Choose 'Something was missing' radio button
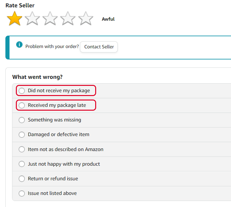This screenshot has width=231, height=207. coord(22,120)
